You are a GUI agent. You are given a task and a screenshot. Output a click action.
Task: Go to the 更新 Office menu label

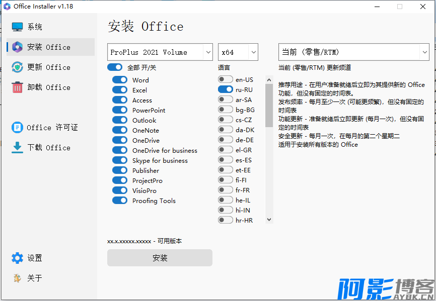[x=49, y=67]
